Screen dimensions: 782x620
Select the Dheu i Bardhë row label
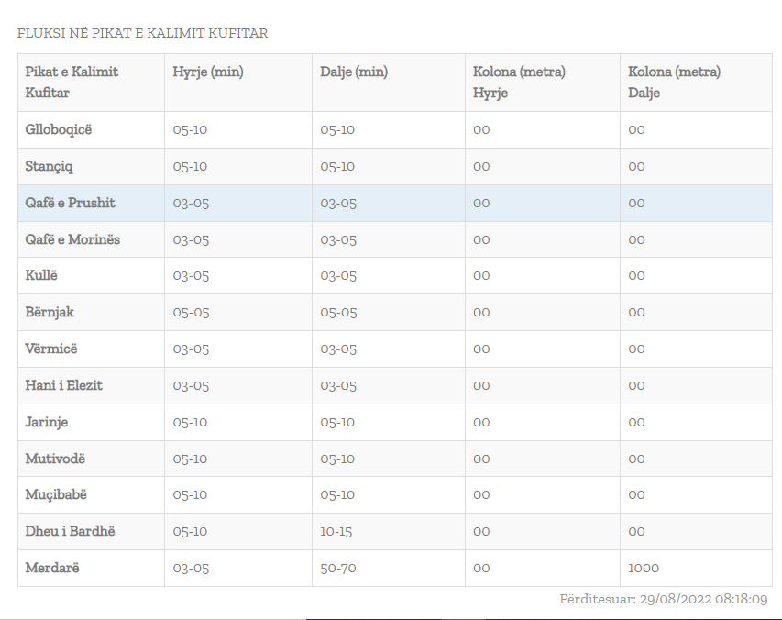click(70, 531)
